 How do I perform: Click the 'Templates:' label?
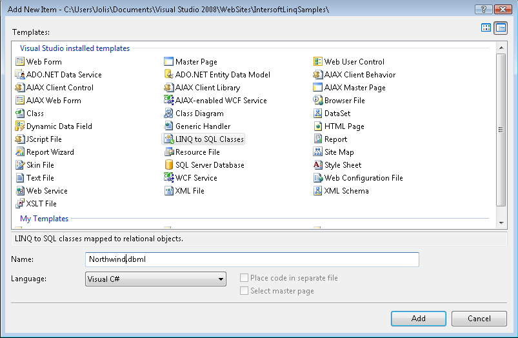[x=31, y=32]
